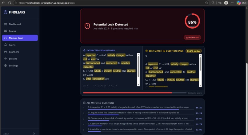Screen dimensions: 248x135
Task: Click the 12.7% score value
Action: click(199, 124)
